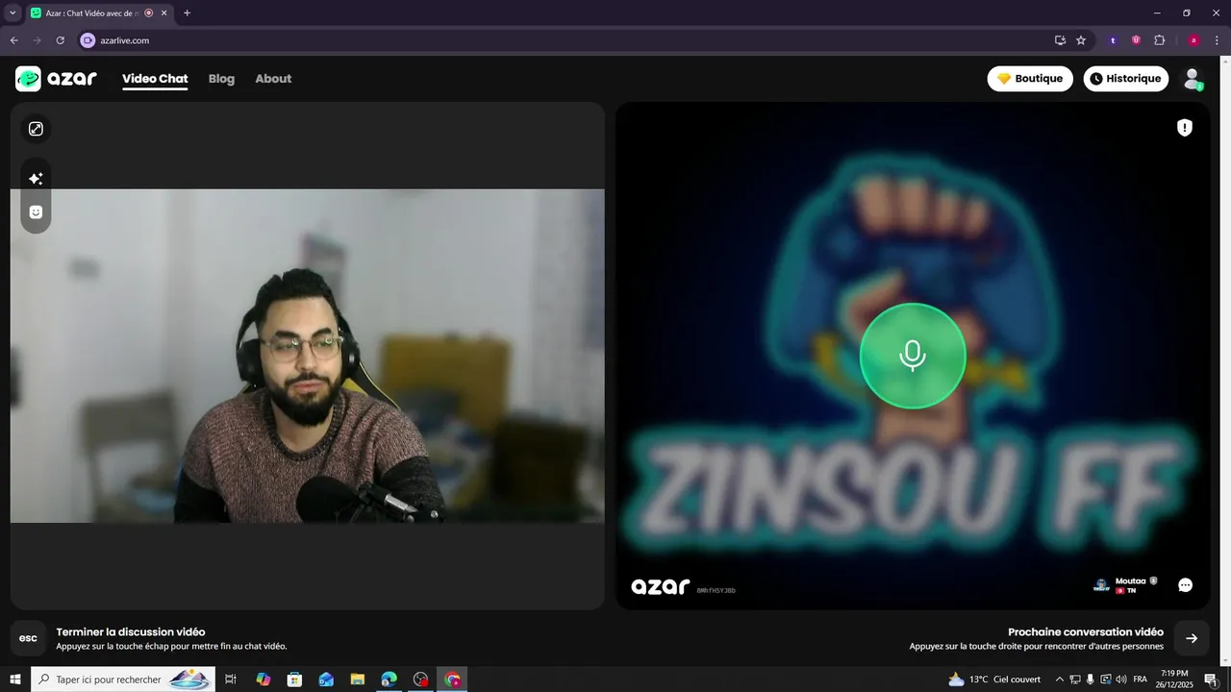Click the install app icon in address bar
1231x692 pixels.
(1060, 40)
